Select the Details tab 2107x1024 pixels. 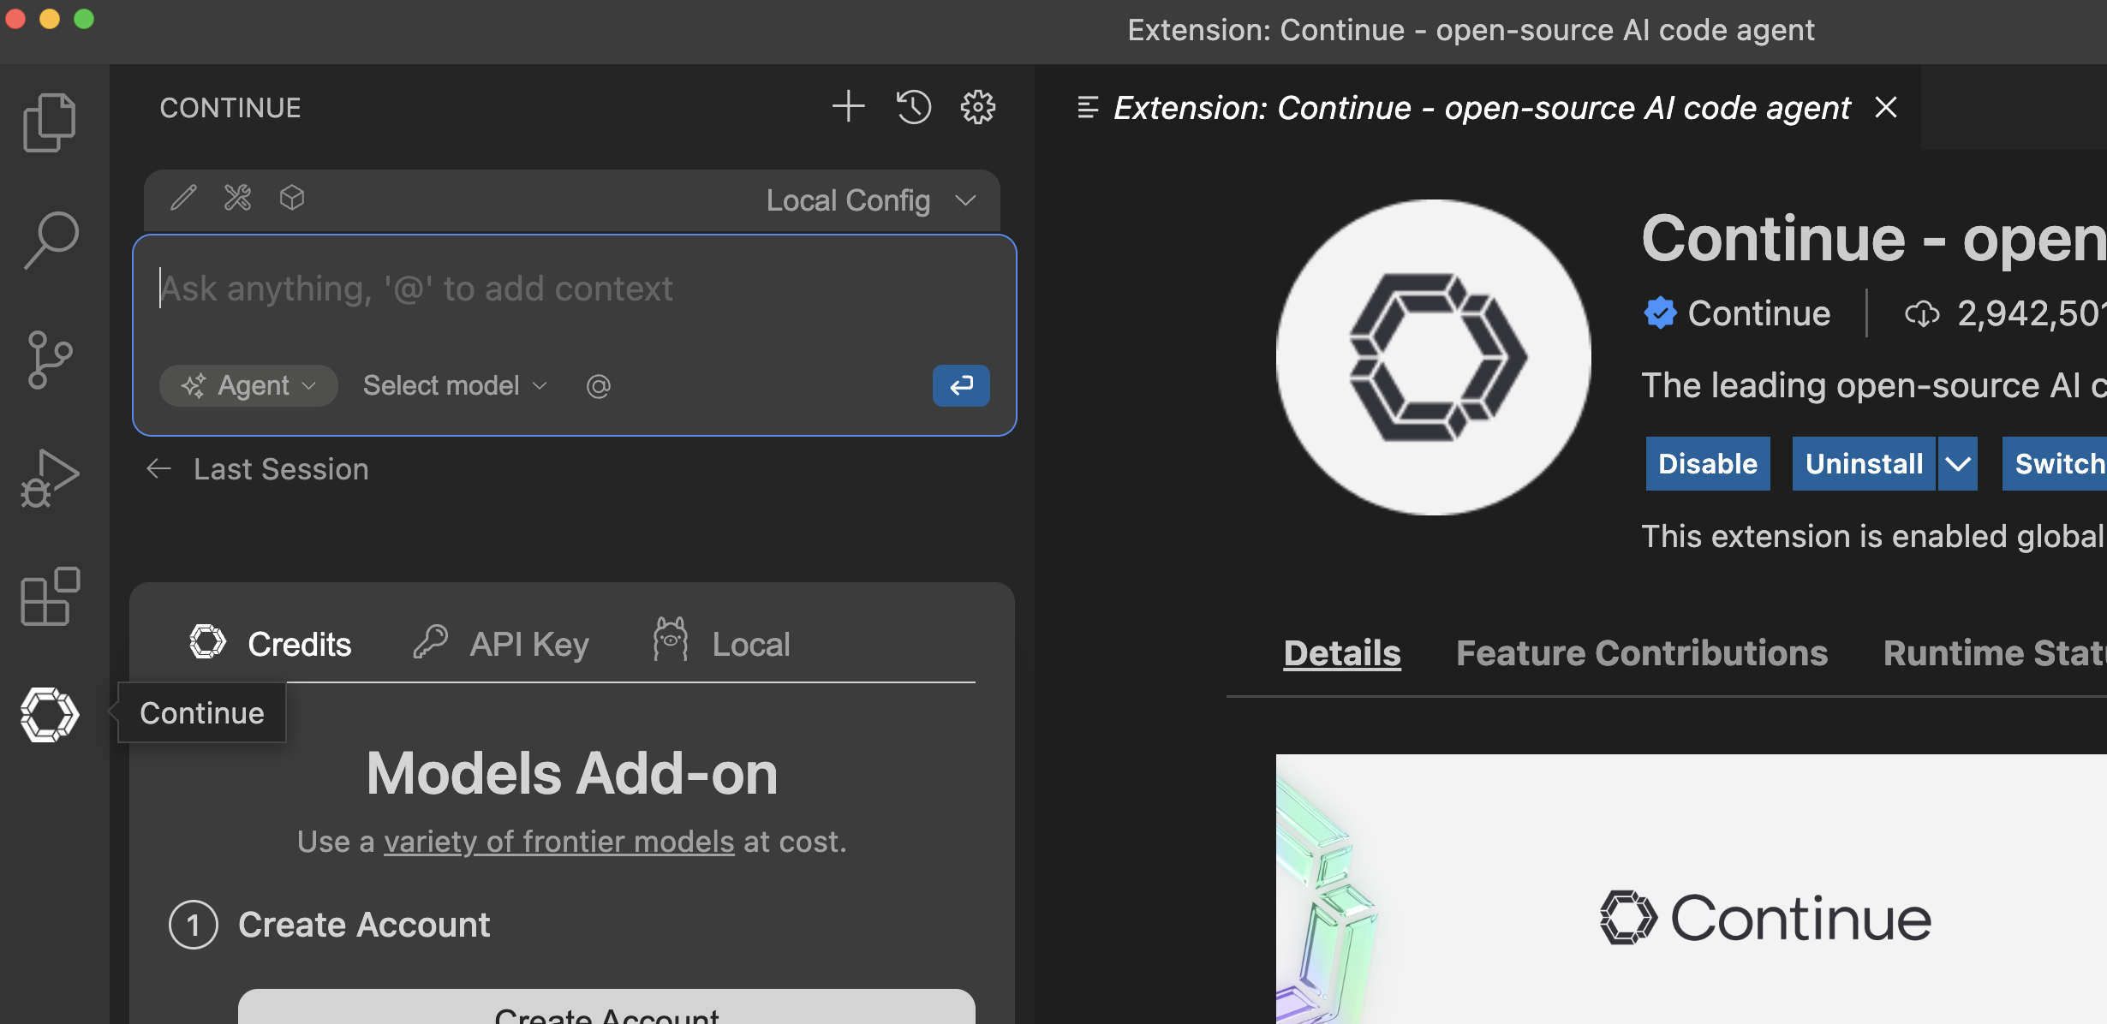1342,652
